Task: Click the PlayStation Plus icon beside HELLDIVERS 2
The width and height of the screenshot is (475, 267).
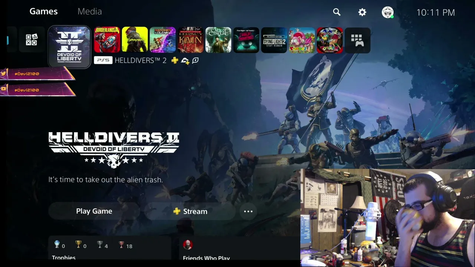Action: 174,60
